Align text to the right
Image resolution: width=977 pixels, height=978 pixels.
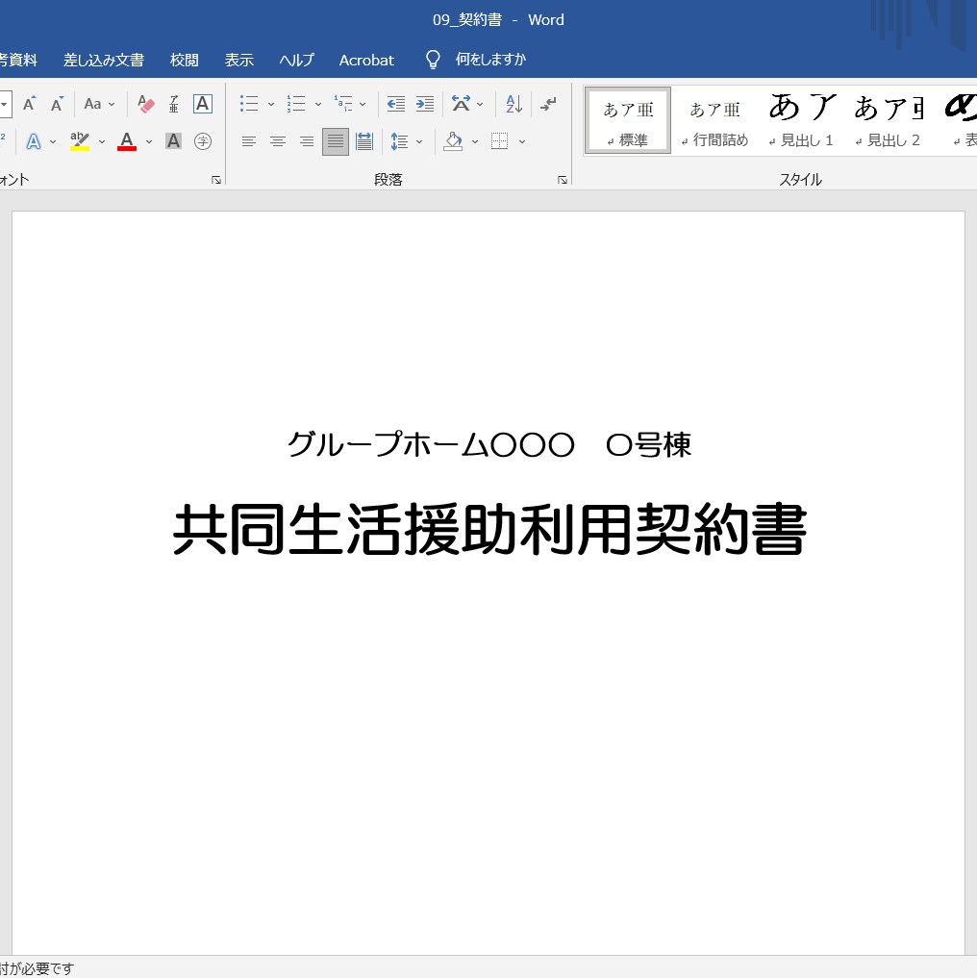pyautogui.click(x=307, y=141)
